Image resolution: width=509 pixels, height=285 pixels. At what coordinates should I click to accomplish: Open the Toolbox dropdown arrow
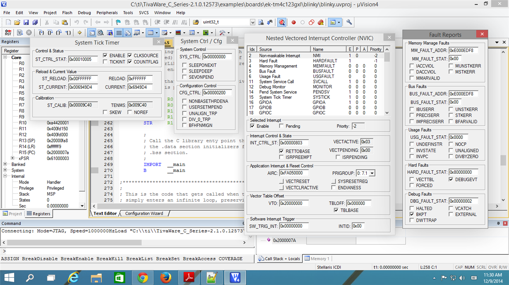228,32
